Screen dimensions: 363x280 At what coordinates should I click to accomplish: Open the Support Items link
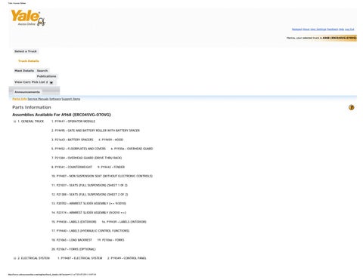pos(71,99)
